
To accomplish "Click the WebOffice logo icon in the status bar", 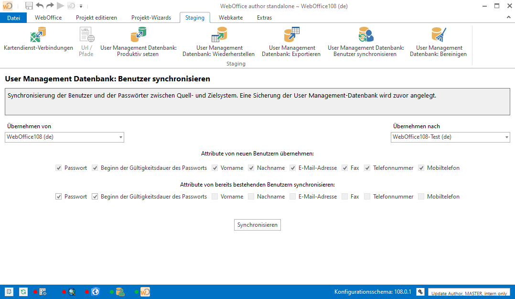I will pos(144,291).
